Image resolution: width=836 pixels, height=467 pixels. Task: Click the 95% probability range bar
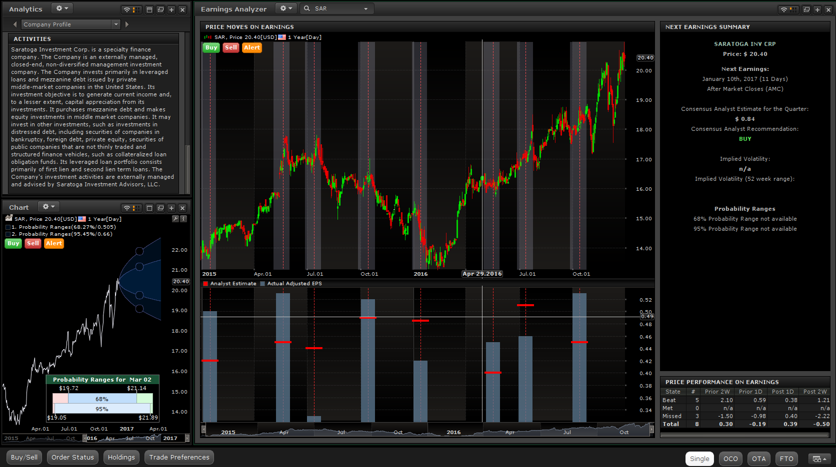[102, 409]
